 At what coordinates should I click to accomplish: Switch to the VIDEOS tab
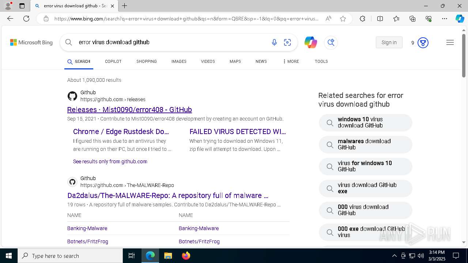(208, 61)
